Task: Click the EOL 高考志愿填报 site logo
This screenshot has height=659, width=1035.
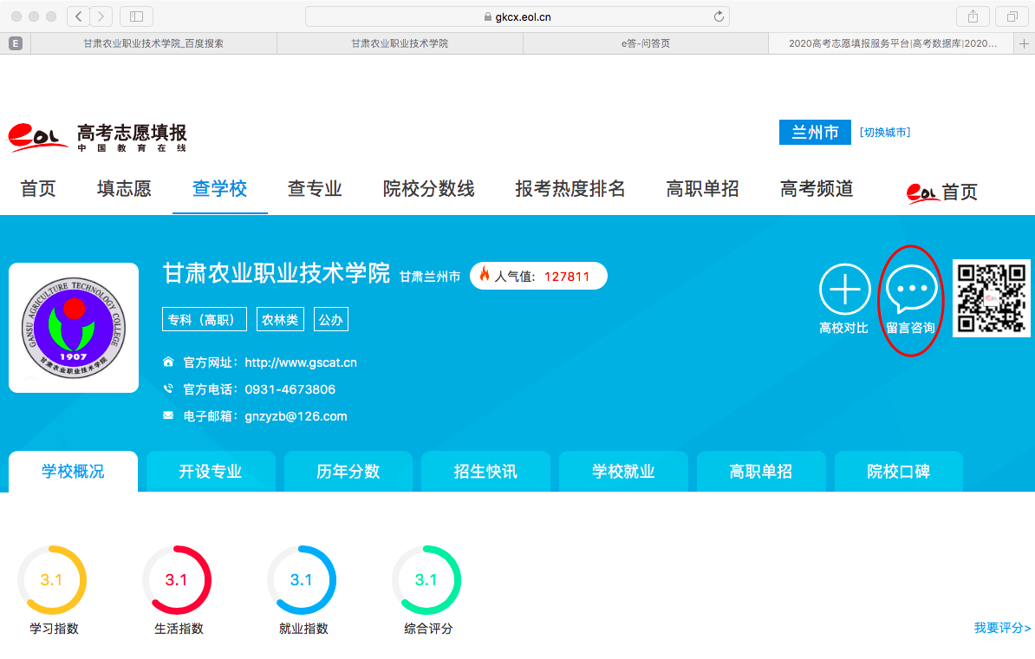Action: point(97,137)
